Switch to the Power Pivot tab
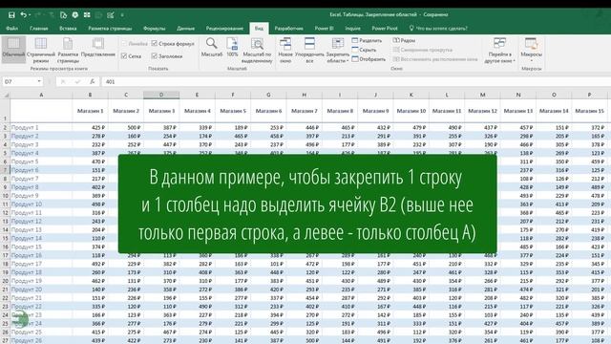The image size is (611, 344). point(385,28)
